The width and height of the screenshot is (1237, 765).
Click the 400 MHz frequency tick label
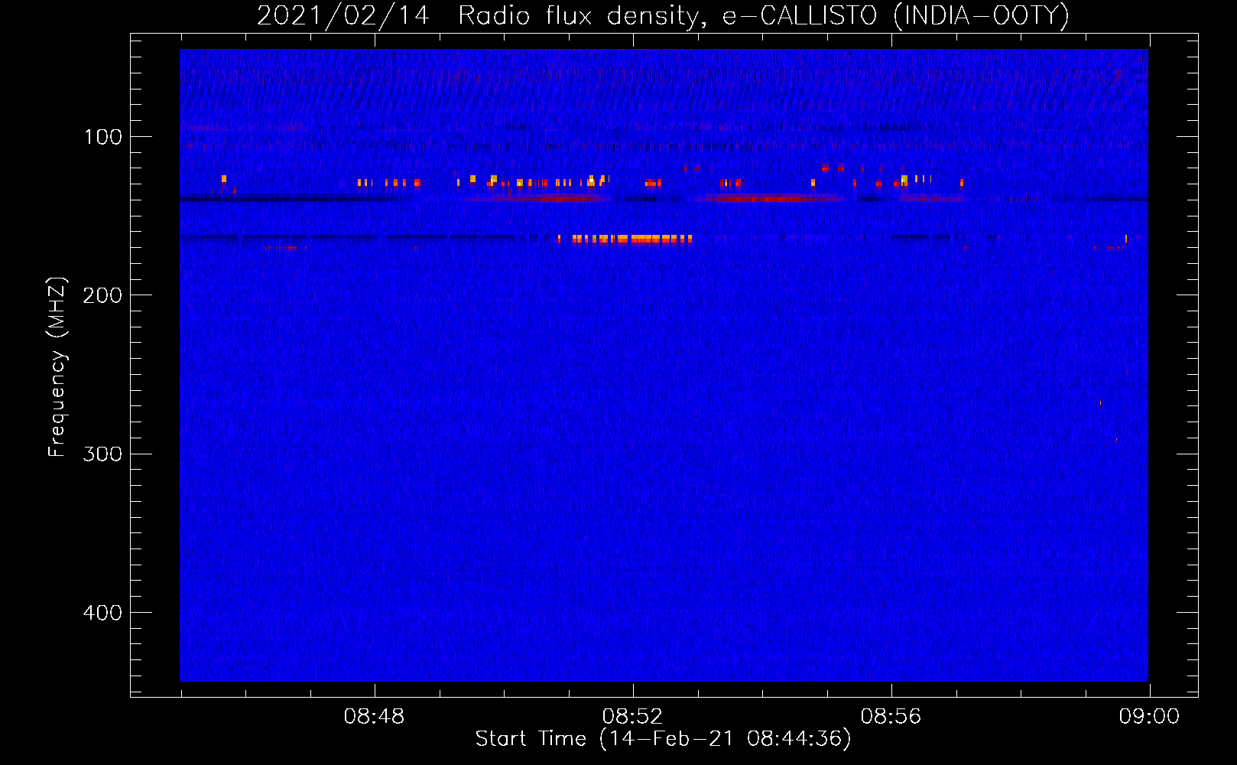pos(102,613)
